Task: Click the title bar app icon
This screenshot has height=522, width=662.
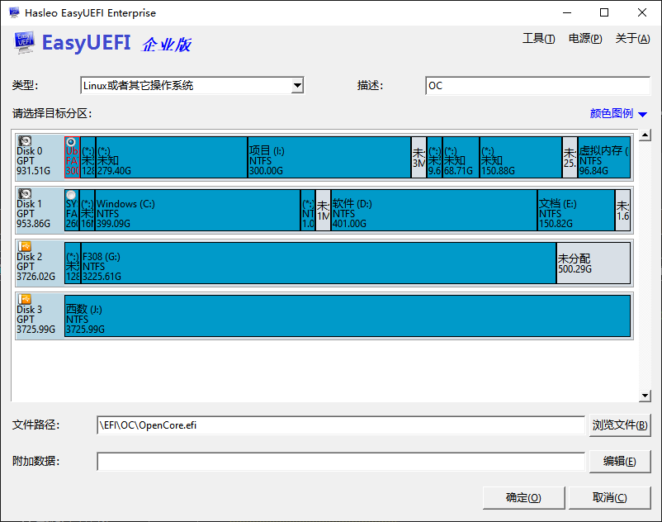Action: pyautogui.click(x=14, y=12)
